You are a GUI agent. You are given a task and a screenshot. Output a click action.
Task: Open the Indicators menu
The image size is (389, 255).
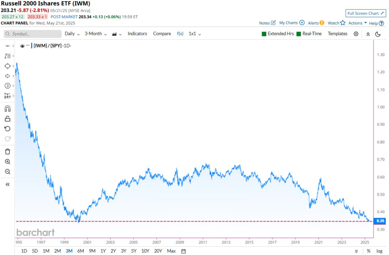click(x=137, y=34)
